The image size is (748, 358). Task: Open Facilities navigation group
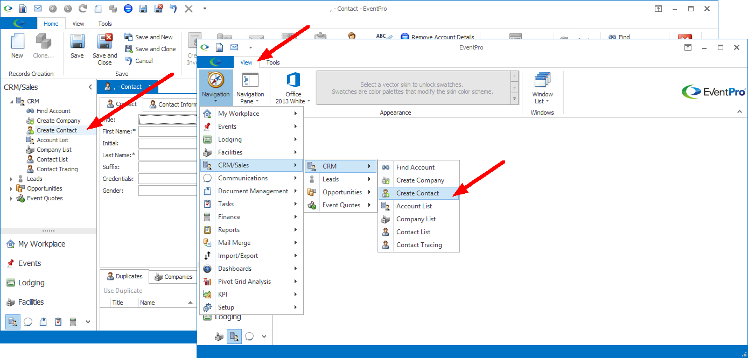pos(48,302)
